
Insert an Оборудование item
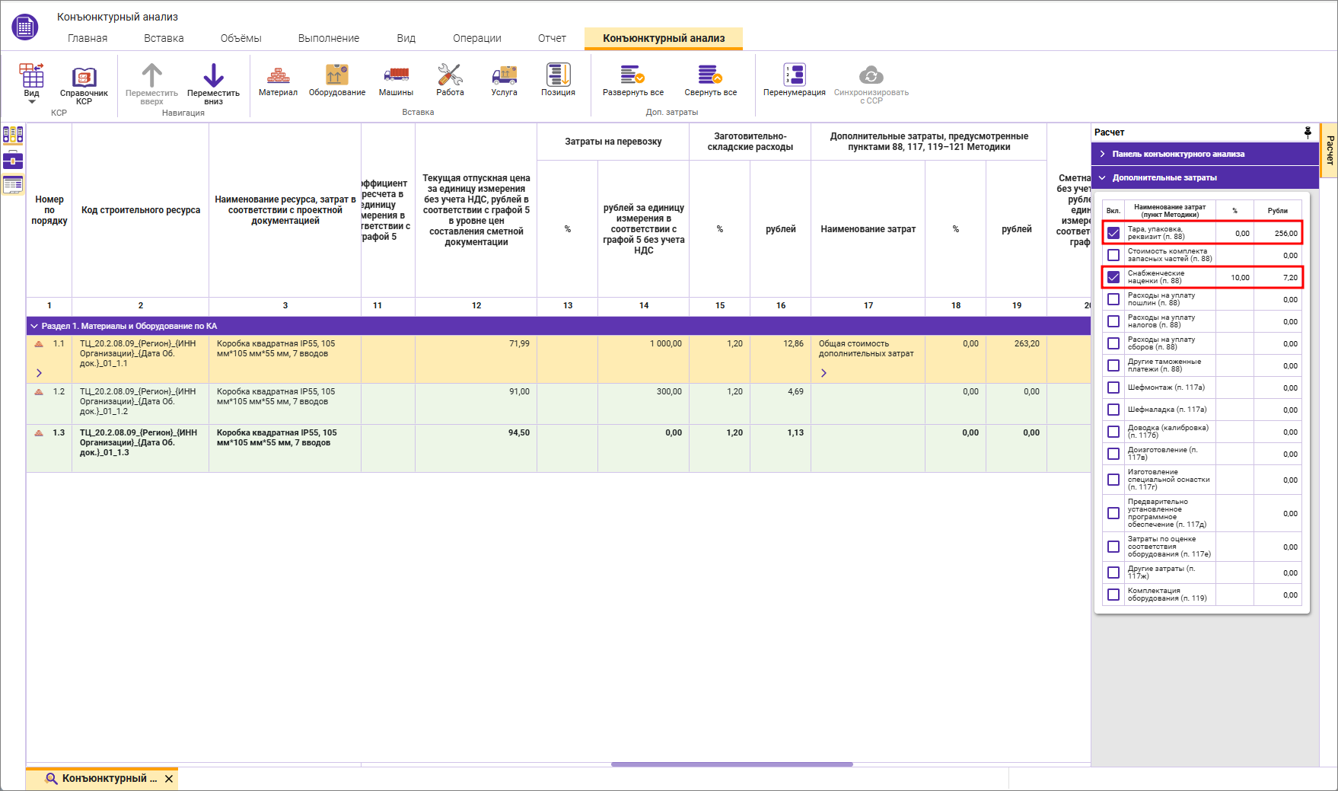(337, 80)
